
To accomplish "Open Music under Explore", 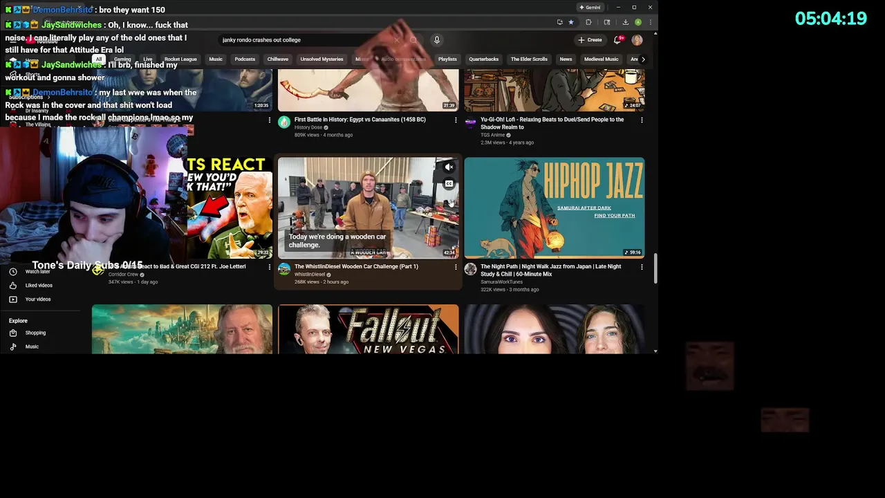I will point(32,347).
